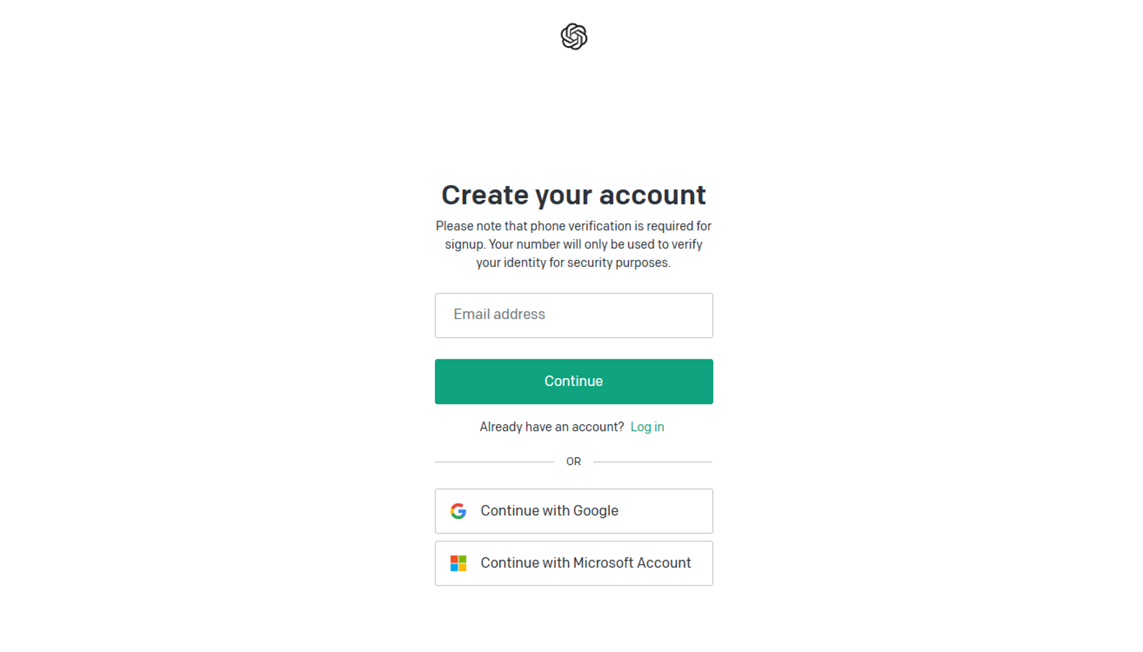The image size is (1143, 652).
Task: Click the word 'Google' in the sign-in button
Action: click(x=596, y=511)
